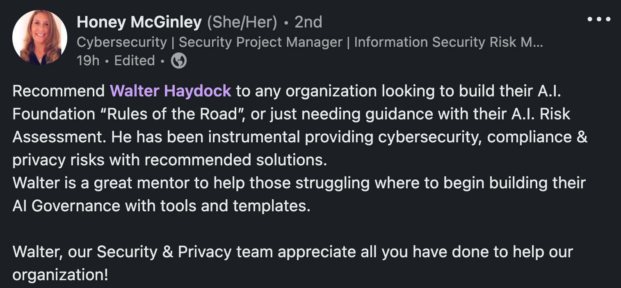The height and width of the screenshot is (288, 621).
Task: Open Honey McGinley's profile photo
Action: (x=40, y=37)
